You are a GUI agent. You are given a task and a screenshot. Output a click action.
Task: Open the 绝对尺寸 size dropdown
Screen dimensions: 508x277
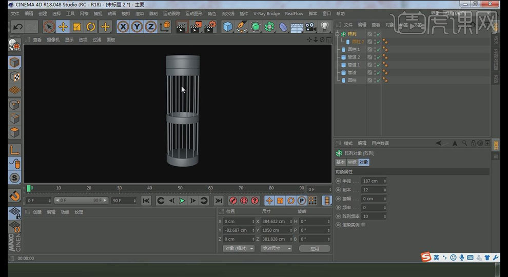276,248
